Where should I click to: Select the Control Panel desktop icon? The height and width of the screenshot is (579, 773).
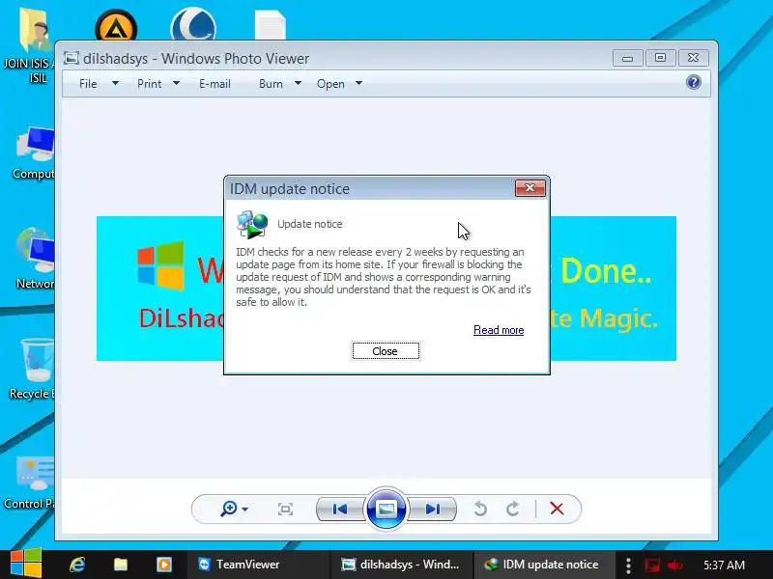pos(30,482)
